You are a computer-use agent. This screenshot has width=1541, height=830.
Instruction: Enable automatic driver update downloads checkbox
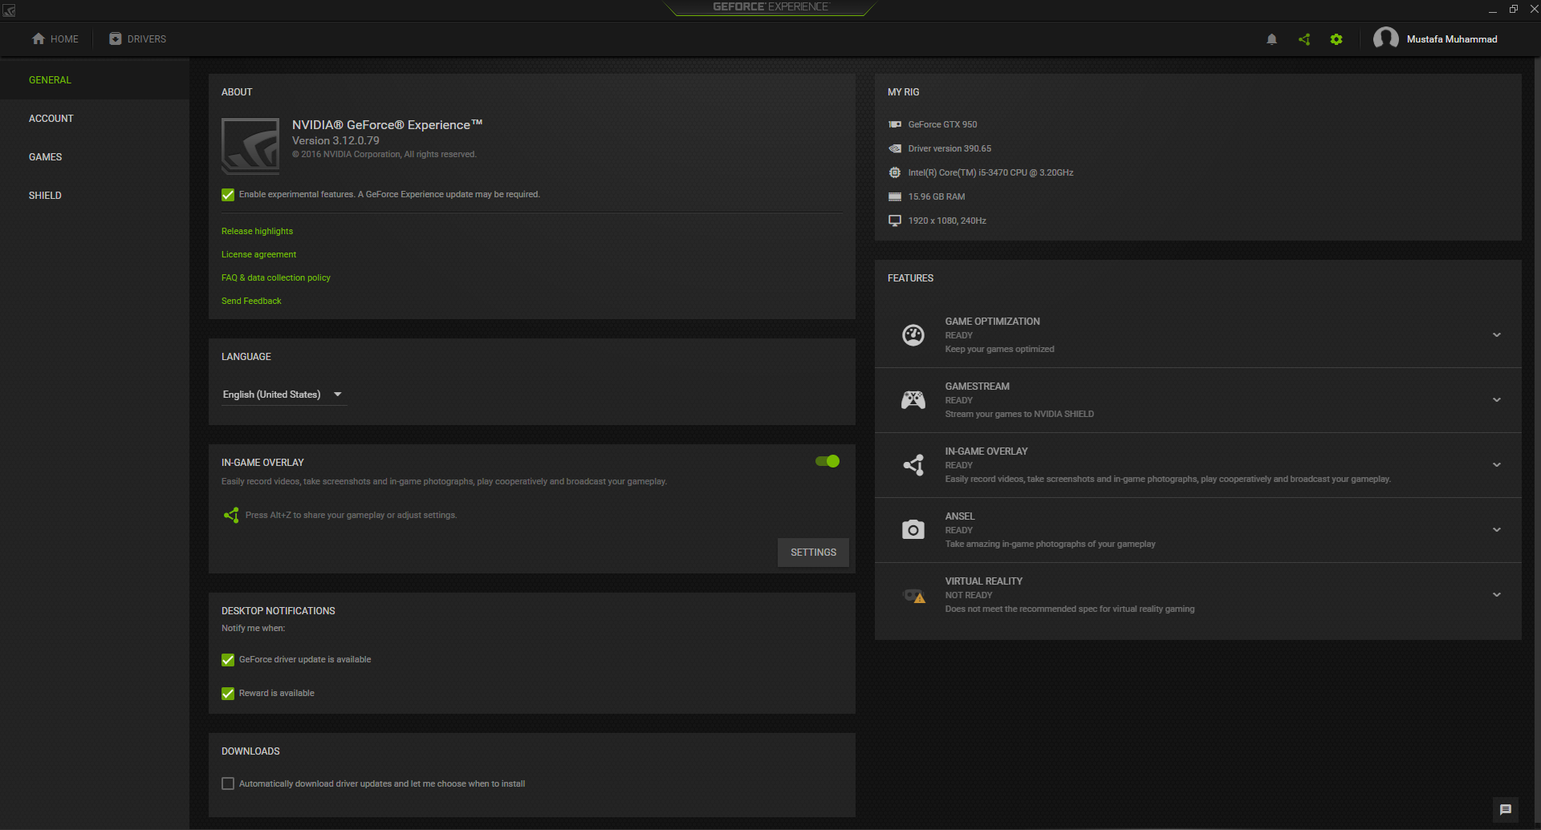pos(228,783)
